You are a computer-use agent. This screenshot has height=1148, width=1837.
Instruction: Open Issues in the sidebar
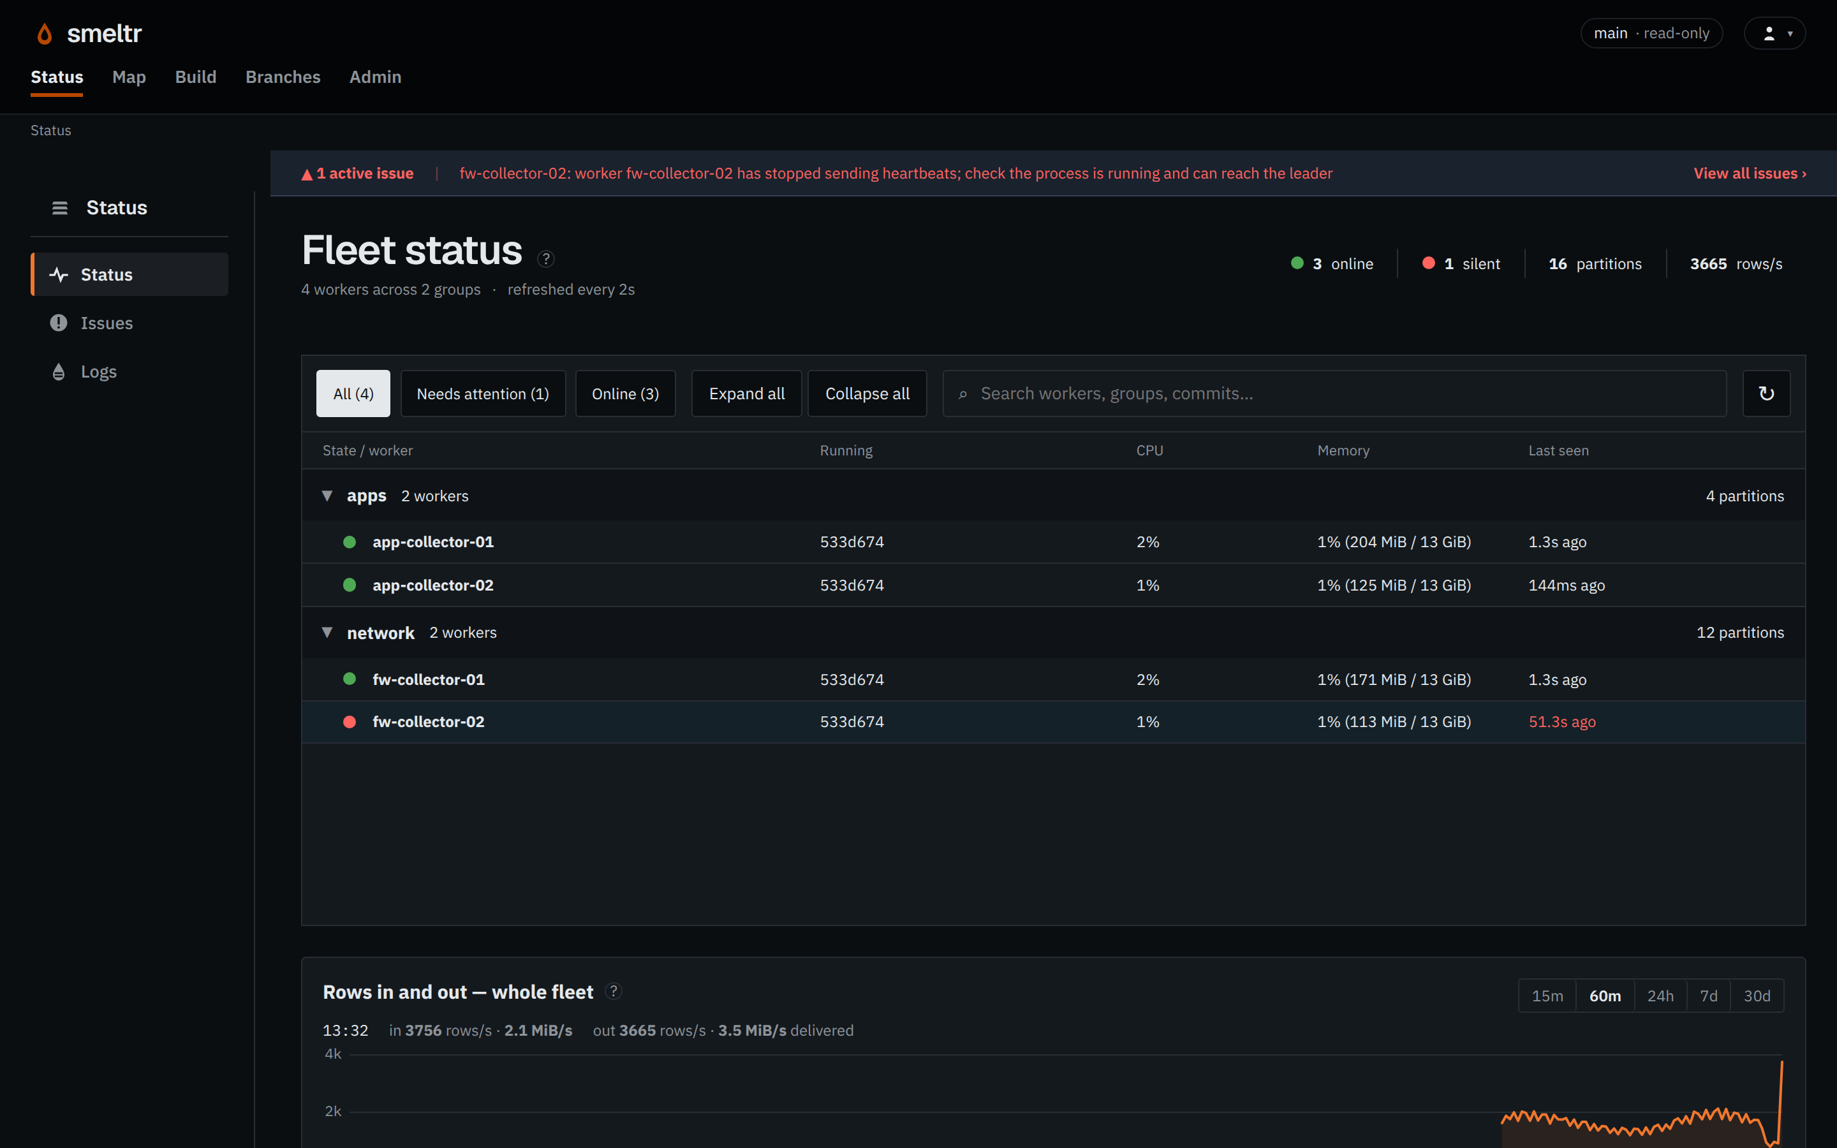(x=129, y=323)
